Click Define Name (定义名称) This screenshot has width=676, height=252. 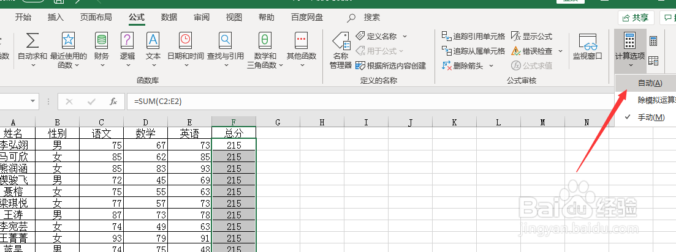click(376, 37)
